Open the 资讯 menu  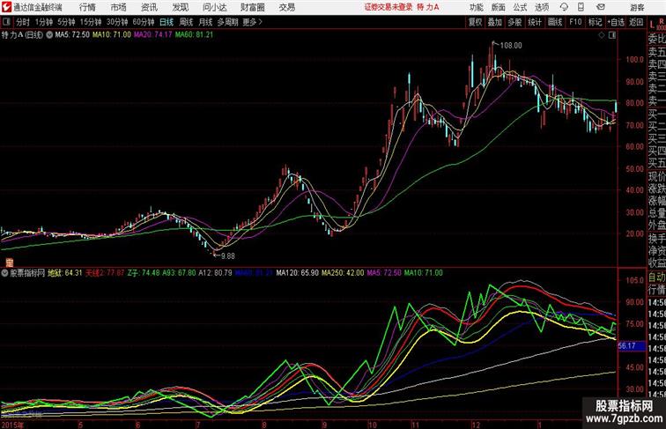pos(149,7)
